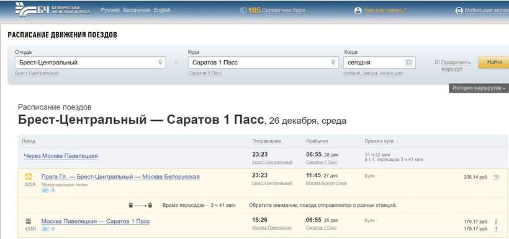Click Брест-Центральный station in train 022А row

272,183
